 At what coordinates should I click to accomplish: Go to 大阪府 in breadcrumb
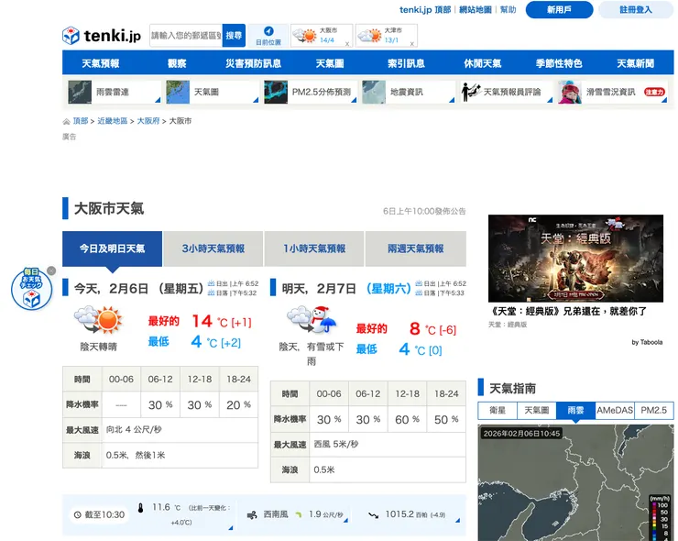[148, 121]
